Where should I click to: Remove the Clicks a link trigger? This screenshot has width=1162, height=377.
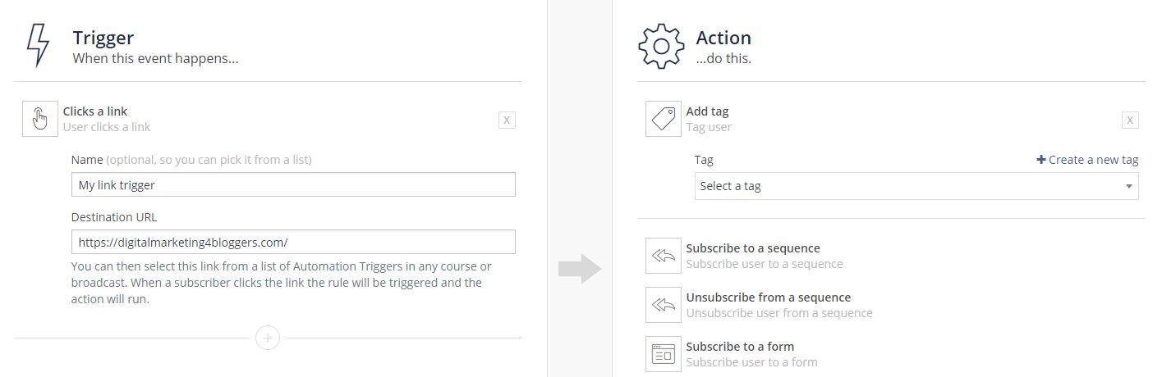tap(507, 120)
